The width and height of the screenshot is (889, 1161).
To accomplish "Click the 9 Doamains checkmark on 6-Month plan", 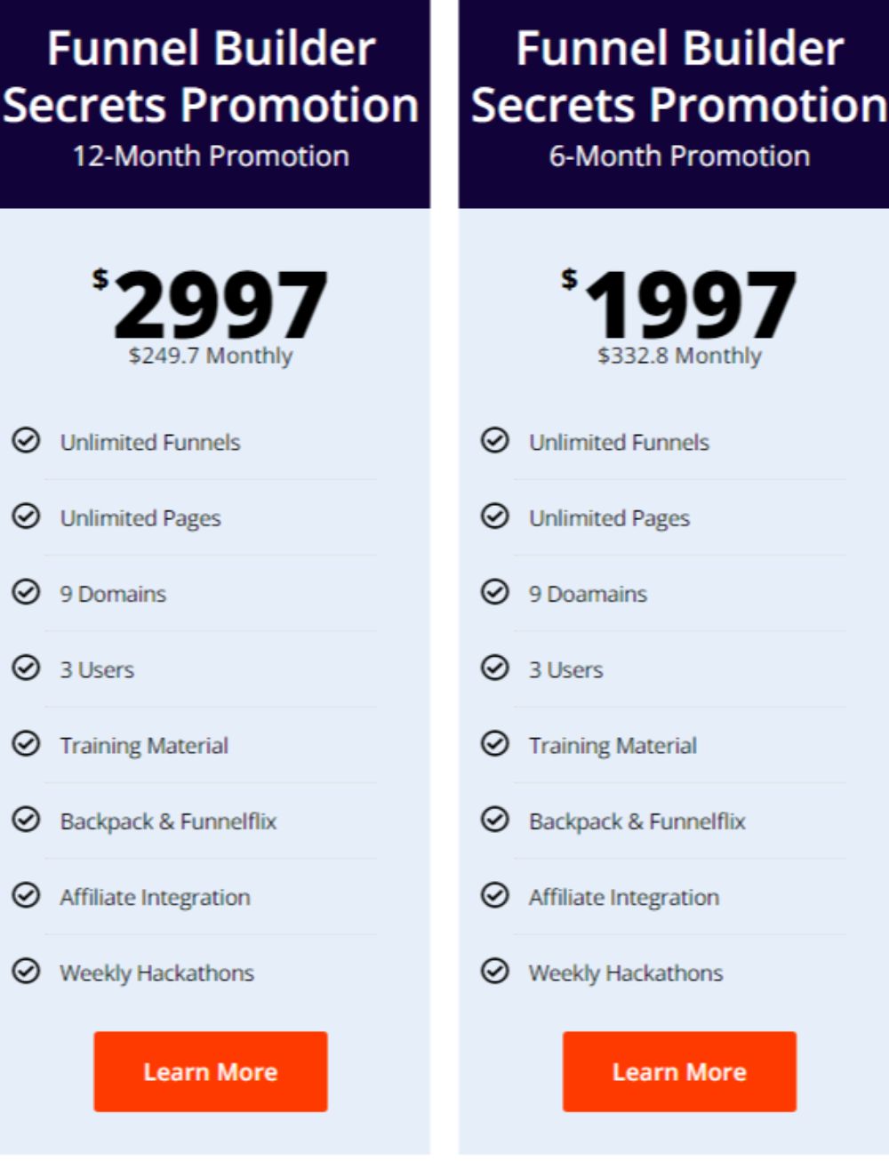I will [495, 591].
